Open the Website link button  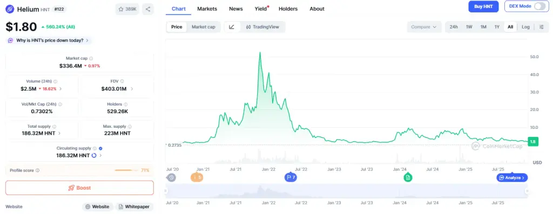tap(98, 206)
